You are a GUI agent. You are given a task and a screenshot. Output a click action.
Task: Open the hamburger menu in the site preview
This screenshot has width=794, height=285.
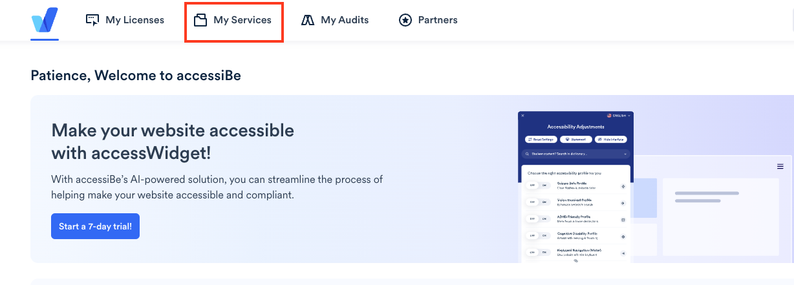[x=780, y=167]
